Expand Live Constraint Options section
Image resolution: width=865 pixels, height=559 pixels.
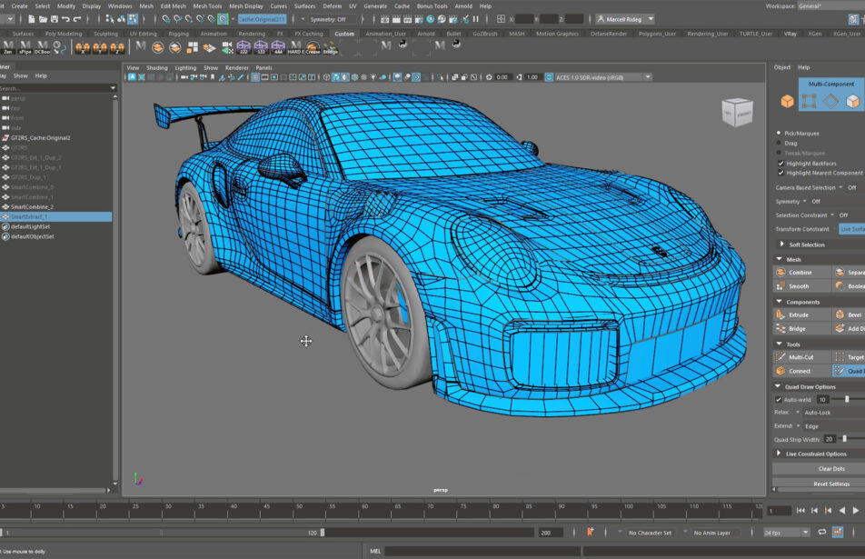coord(779,453)
